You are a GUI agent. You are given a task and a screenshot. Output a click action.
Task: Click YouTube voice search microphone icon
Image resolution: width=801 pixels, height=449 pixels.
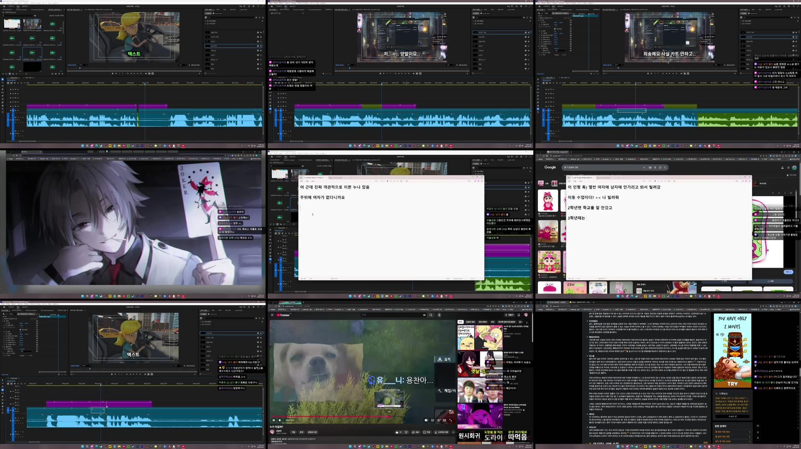click(x=439, y=315)
